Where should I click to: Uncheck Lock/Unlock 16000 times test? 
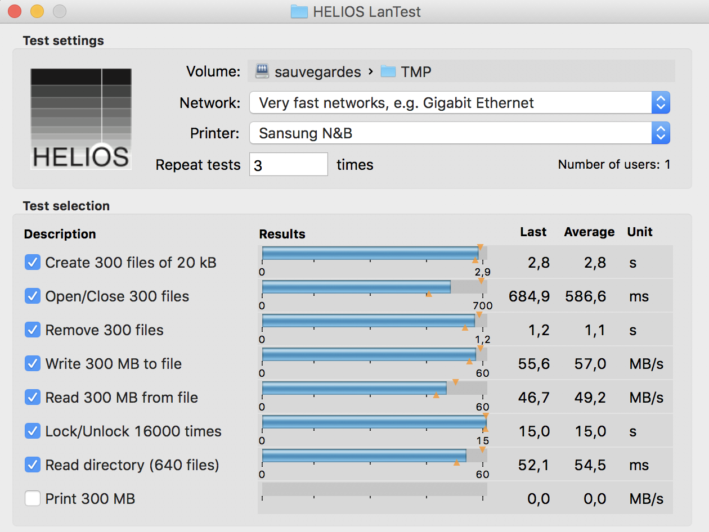click(x=33, y=431)
